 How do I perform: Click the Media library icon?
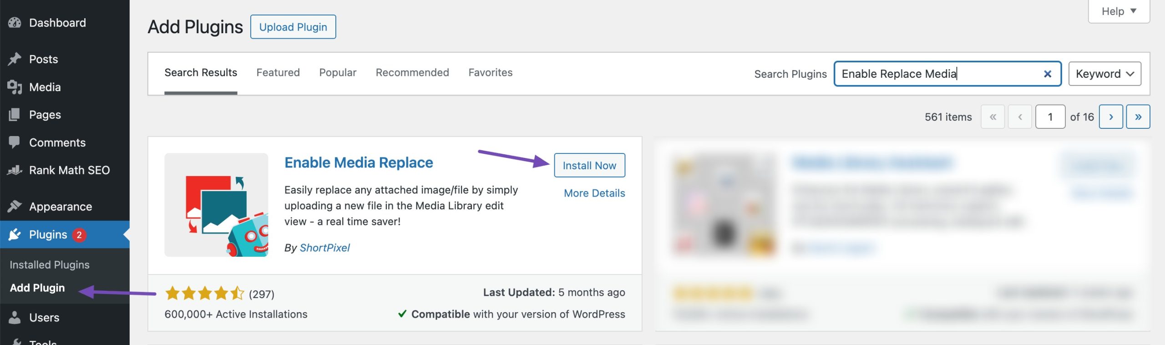tap(15, 87)
